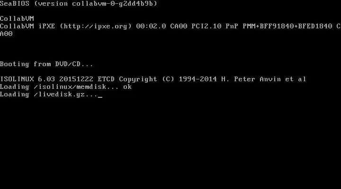Click the H. Peter Anvin name
Screen dimensions: 341x189
click(x=251, y=79)
